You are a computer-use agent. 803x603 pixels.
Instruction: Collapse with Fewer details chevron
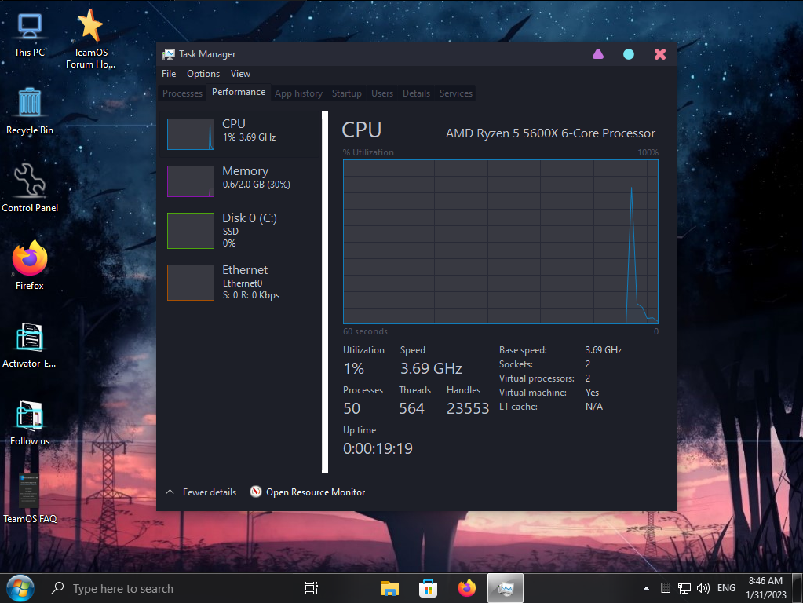170,492
